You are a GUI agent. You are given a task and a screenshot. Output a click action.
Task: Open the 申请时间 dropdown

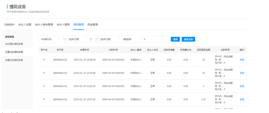tap(50, 39)
